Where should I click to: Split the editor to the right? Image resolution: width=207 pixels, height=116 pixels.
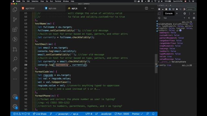(147, 8)
